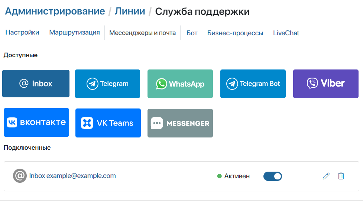Connect the ВКонтакте tile
The image size is (363, 201).
click(x=36, y=123)
